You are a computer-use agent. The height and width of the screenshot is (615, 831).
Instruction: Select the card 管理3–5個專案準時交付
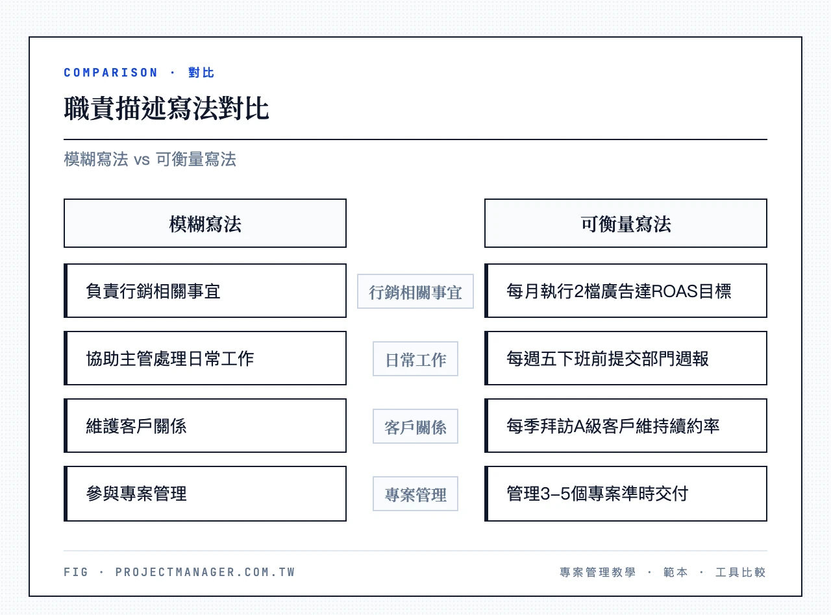[626, 494]
